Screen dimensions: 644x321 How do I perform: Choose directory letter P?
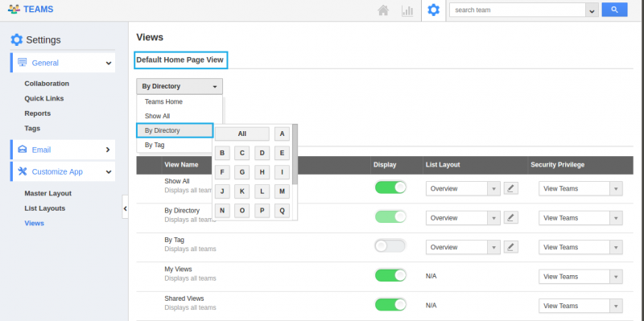[262, 211]
